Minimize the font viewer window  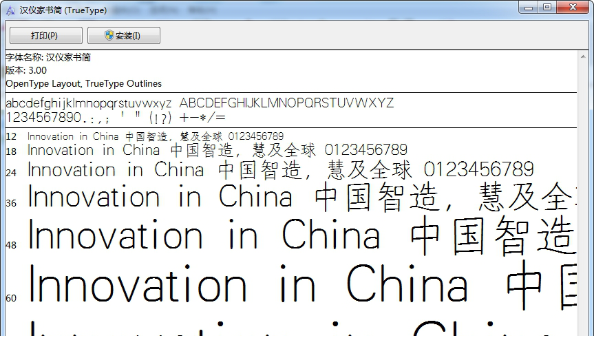click(x=529, y=7)
